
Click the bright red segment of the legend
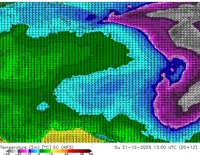[69, 151]
